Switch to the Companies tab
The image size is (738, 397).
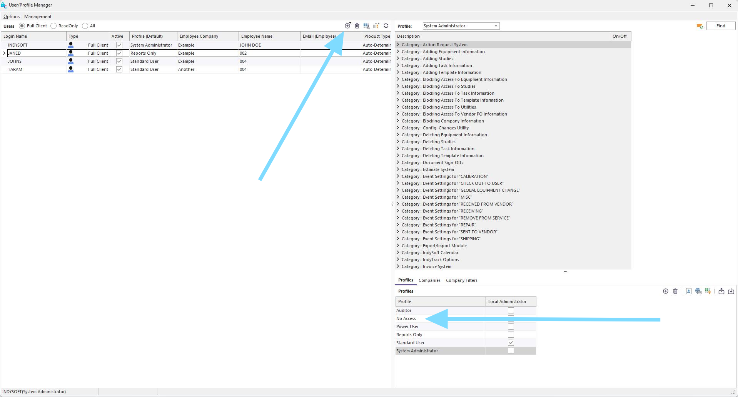429,280
